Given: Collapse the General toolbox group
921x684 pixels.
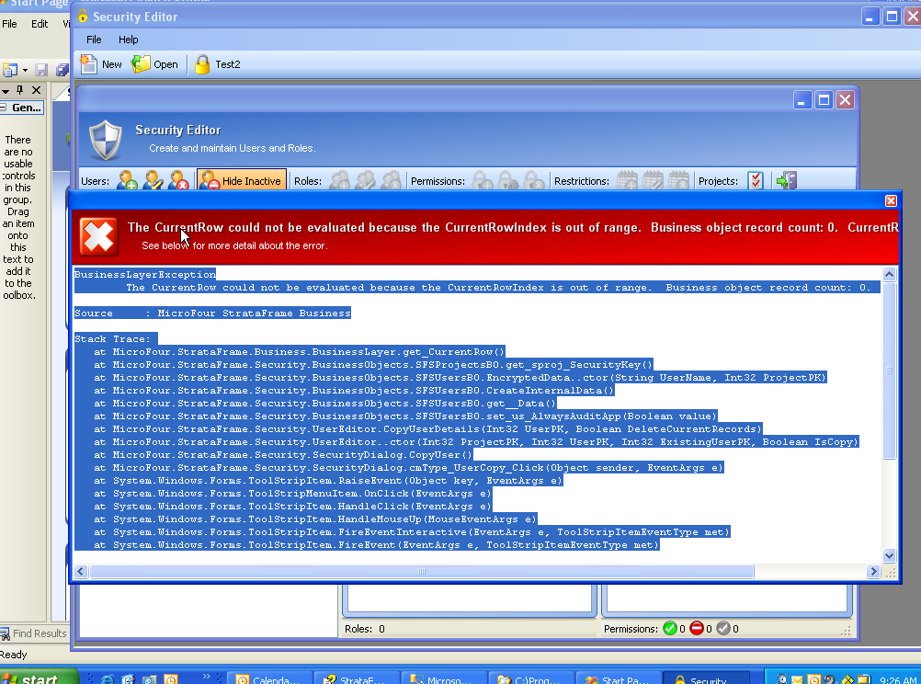Looking at the screenshot, I should pyautogui.click(x=5, y=108).
